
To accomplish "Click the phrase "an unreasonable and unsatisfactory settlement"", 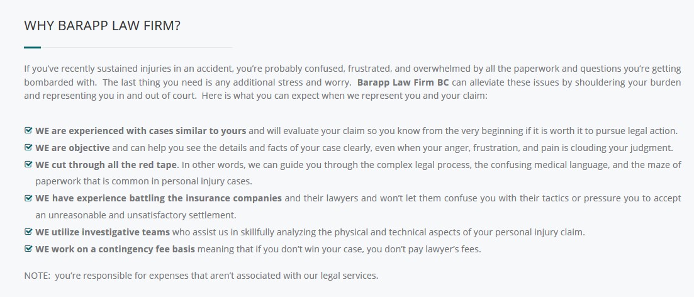I will click(135, 215).
